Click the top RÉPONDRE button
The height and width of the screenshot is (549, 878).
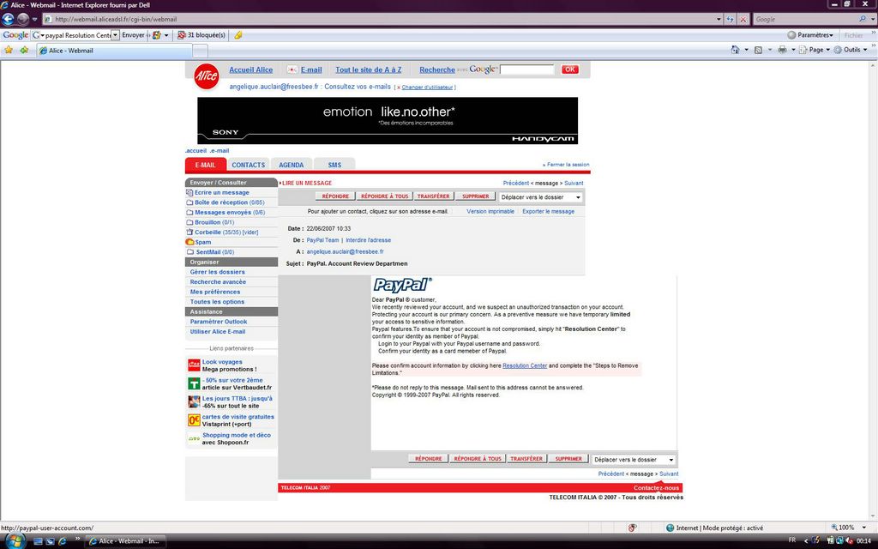(x=335, y=196)
